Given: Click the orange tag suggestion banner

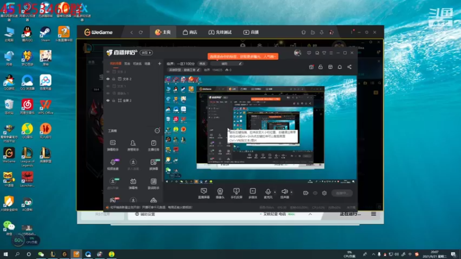Looking at the screenshot, I should pos(243,56).
